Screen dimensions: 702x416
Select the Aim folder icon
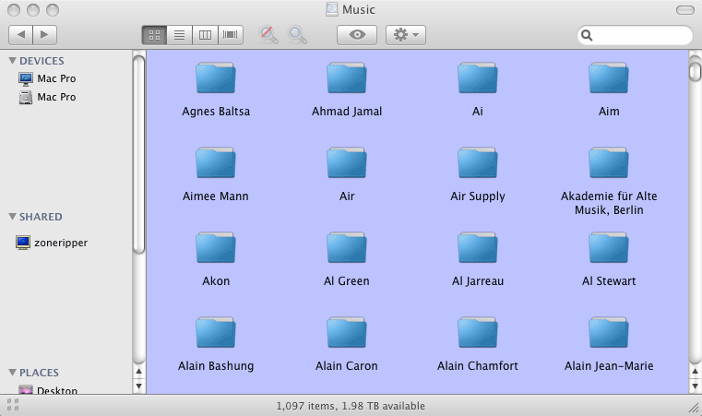pyautogui.click(x=609, y=77)
